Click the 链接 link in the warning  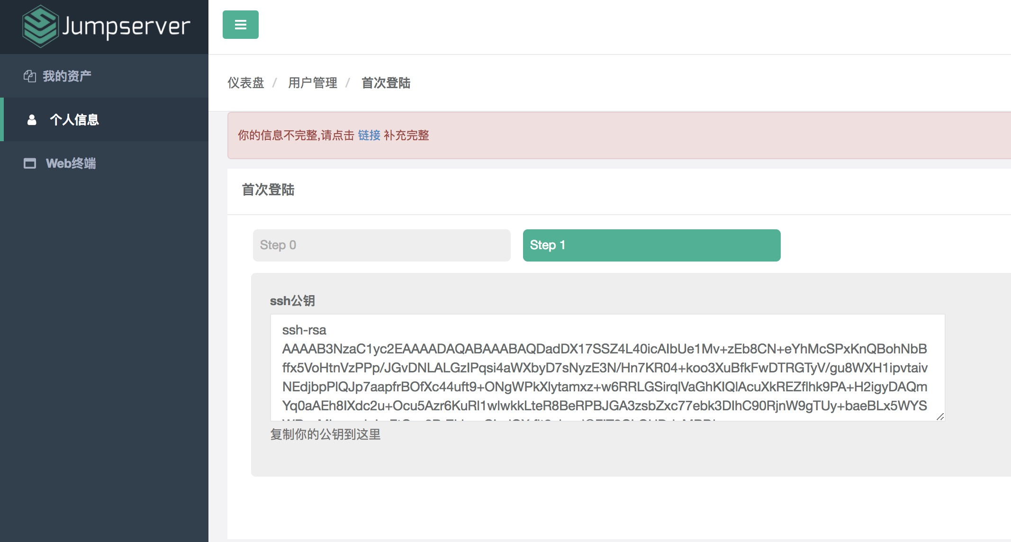pyautogui.click(x=369, y=136)
